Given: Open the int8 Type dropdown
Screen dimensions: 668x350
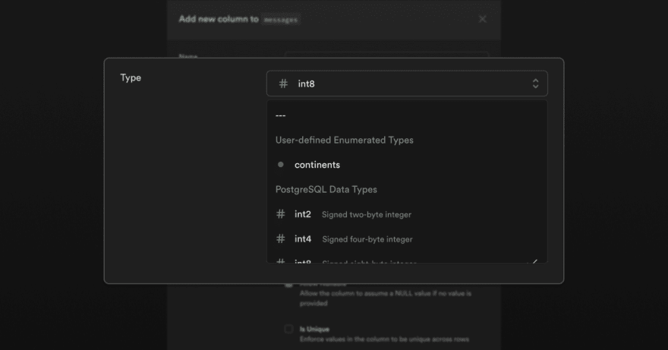Looking at the screenshot, I should [407, 84].
